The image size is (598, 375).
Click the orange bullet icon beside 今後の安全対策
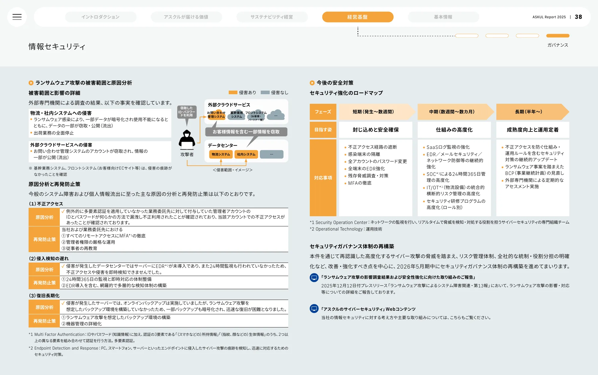click(312, 83)
